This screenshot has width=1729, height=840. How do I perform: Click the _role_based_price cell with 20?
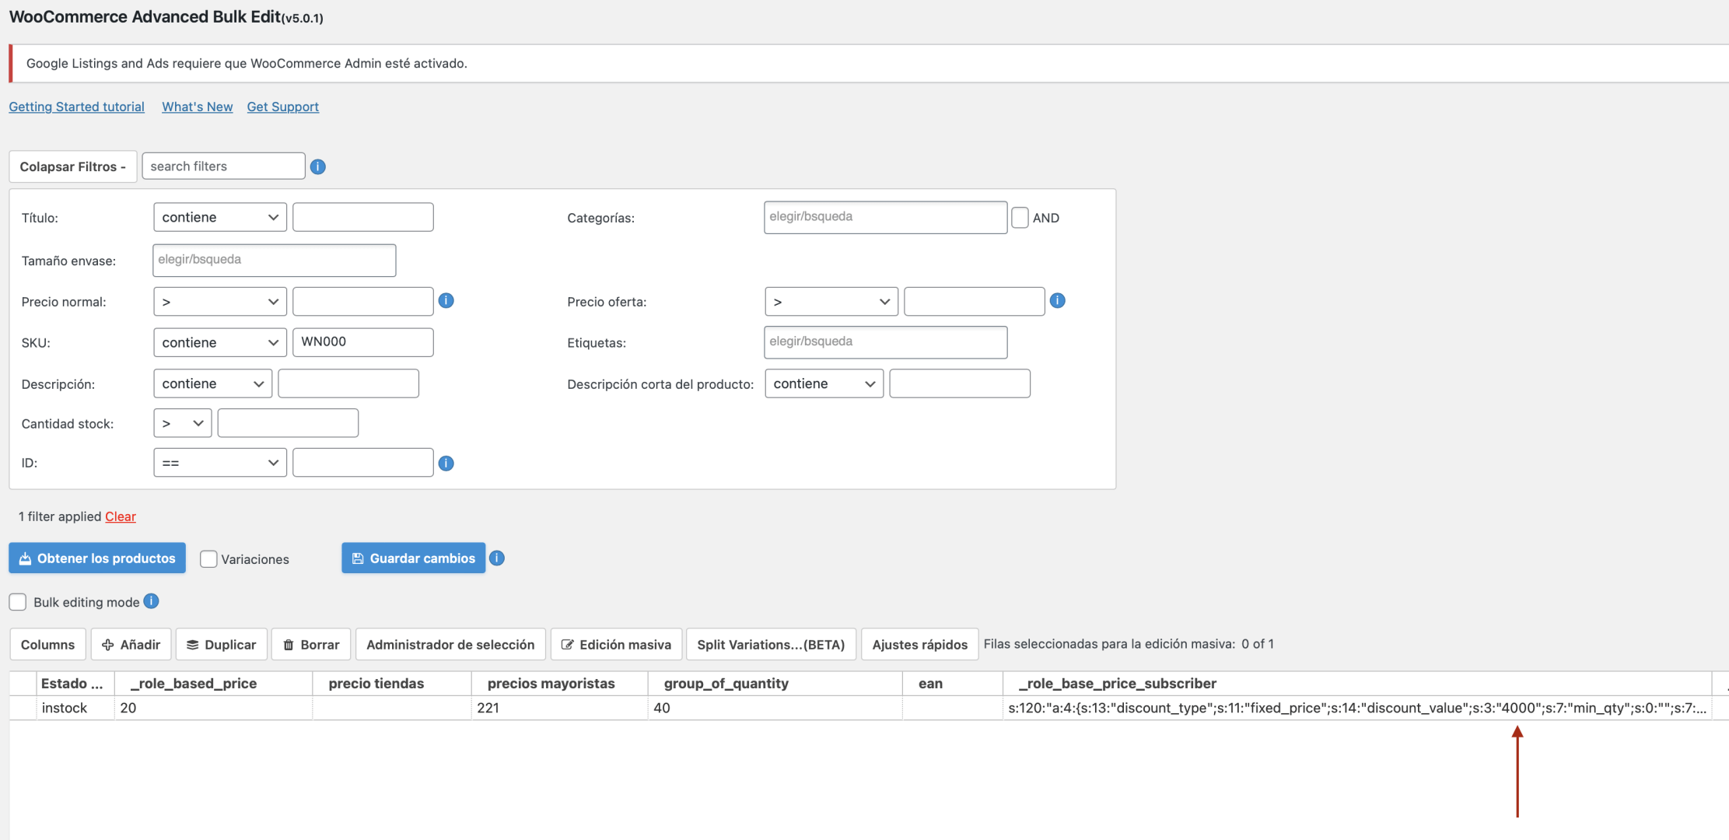pyautogui.click(x=213, y=708)
